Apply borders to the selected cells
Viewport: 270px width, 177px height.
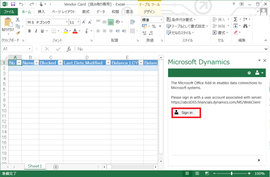[54, 31]
